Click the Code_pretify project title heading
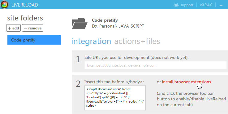228x114 pixels. click(105, 20)
